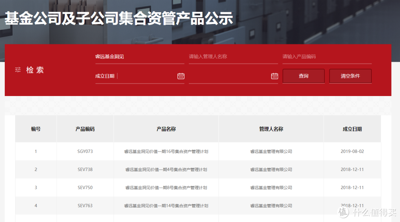Click the end date input field
Viewport: 400px width, 222px height.
(x=233, y=76)
